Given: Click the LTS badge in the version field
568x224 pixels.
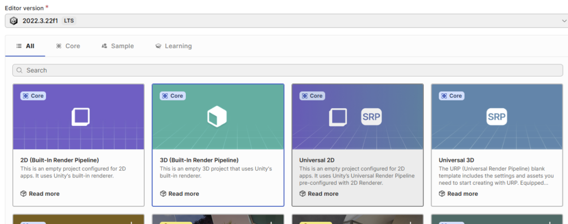Looking at the screenshot, I should click(69, 21).
